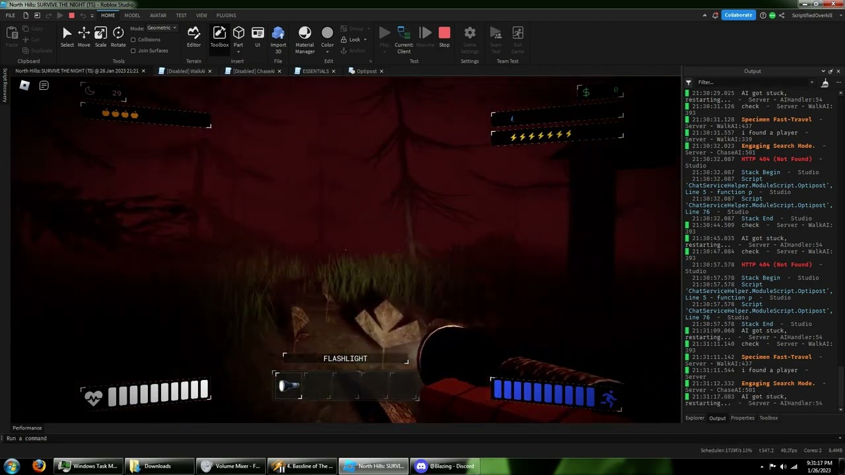Open the Output panel chevron menu
This screenshot has height=475, width=845.
(x=823, y=71)
